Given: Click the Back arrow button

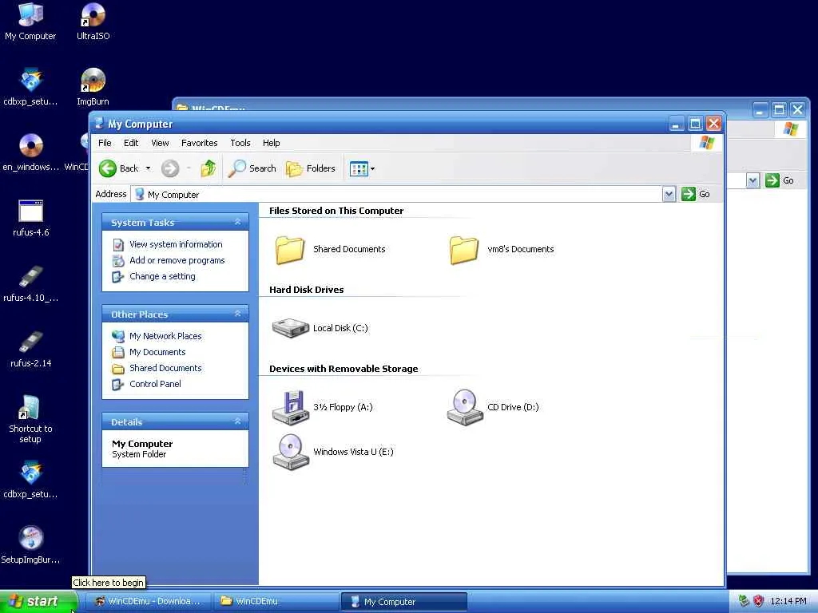Looking at the screenshot, I should (x=118, y=168).
